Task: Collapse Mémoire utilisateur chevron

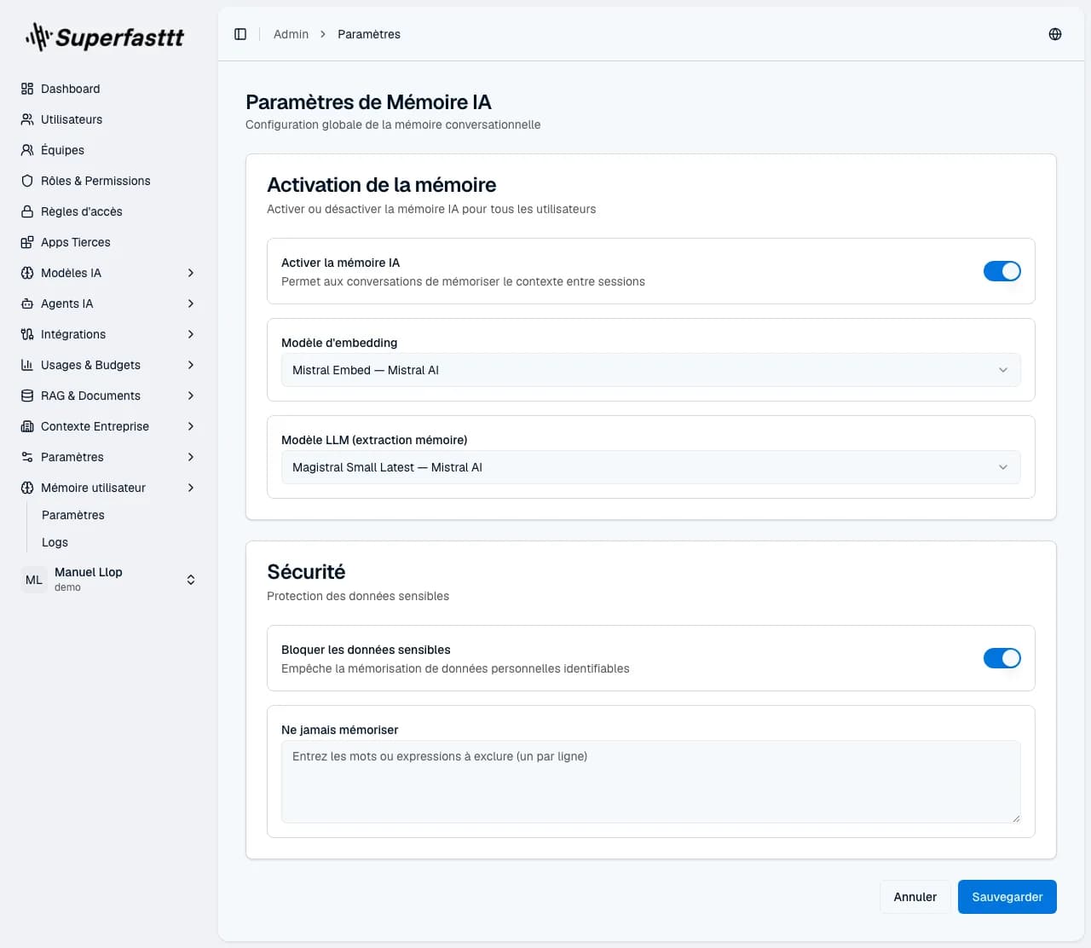Action: [191, 488]
